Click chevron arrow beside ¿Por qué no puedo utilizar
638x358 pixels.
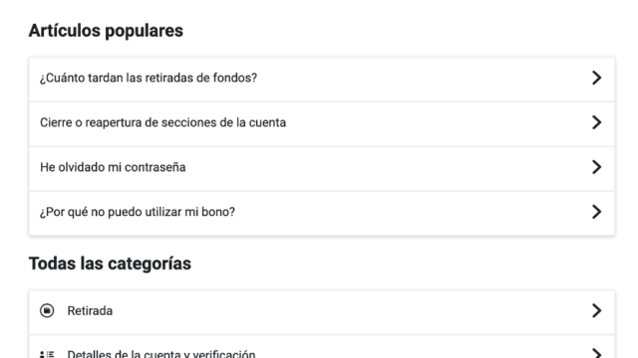(596, 212)
